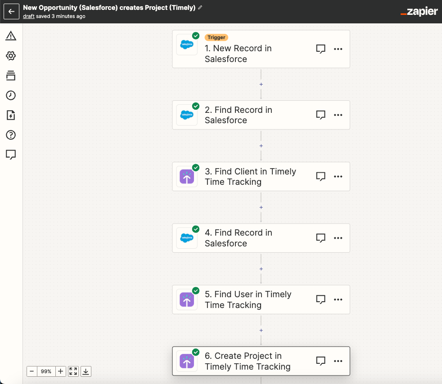Open three-dot menu for Find User step
The image size is (442, 384).
[338, 299]
